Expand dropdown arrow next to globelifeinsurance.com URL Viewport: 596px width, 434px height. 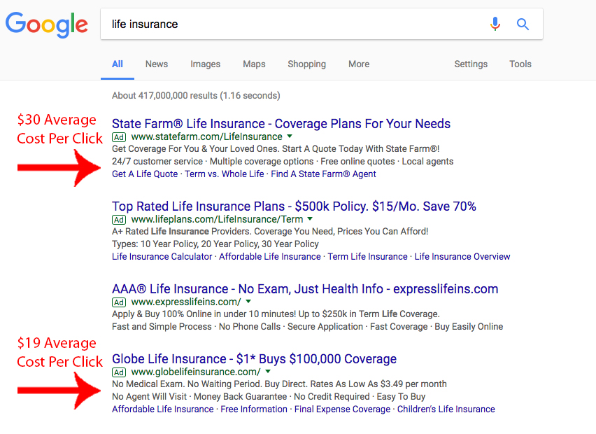click(268, 371)
